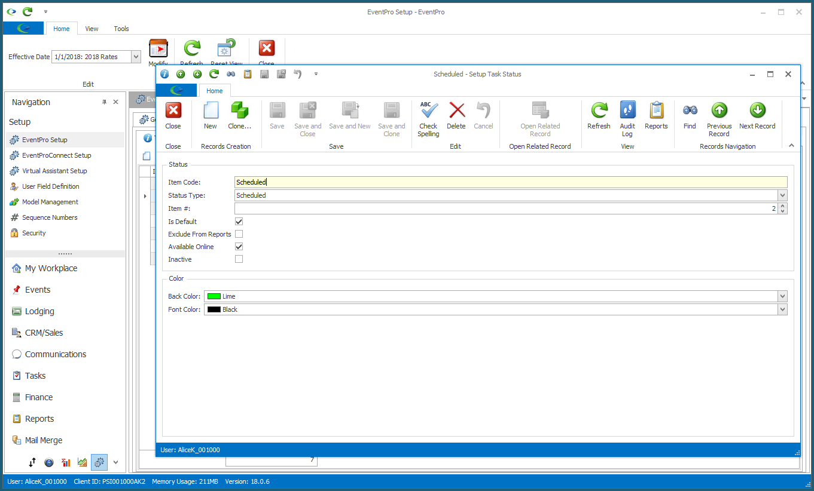Go to Communications module

point(66,354)
